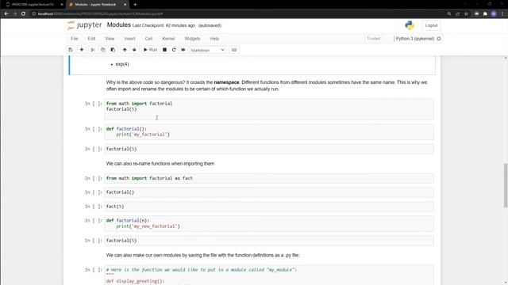Click the Jupyter logo
The height and width of the screenshot is (285, 508).
(x=85, y=25)
